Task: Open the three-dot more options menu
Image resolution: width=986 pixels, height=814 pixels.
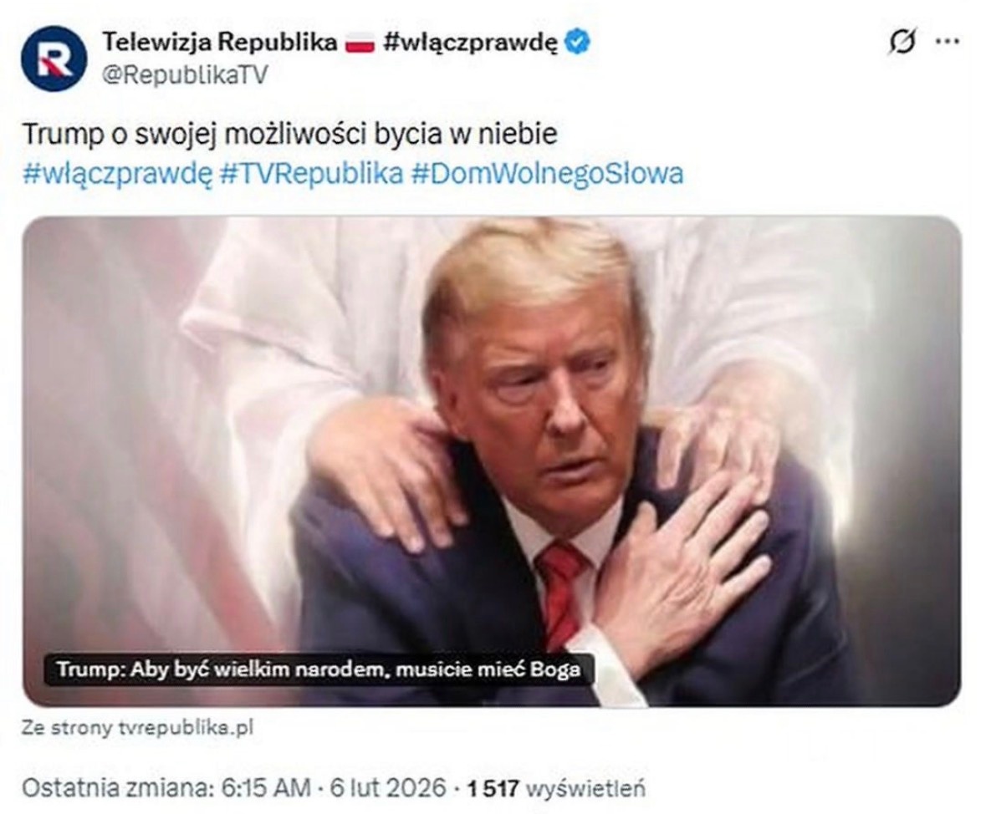Action: tap(948, 42)
